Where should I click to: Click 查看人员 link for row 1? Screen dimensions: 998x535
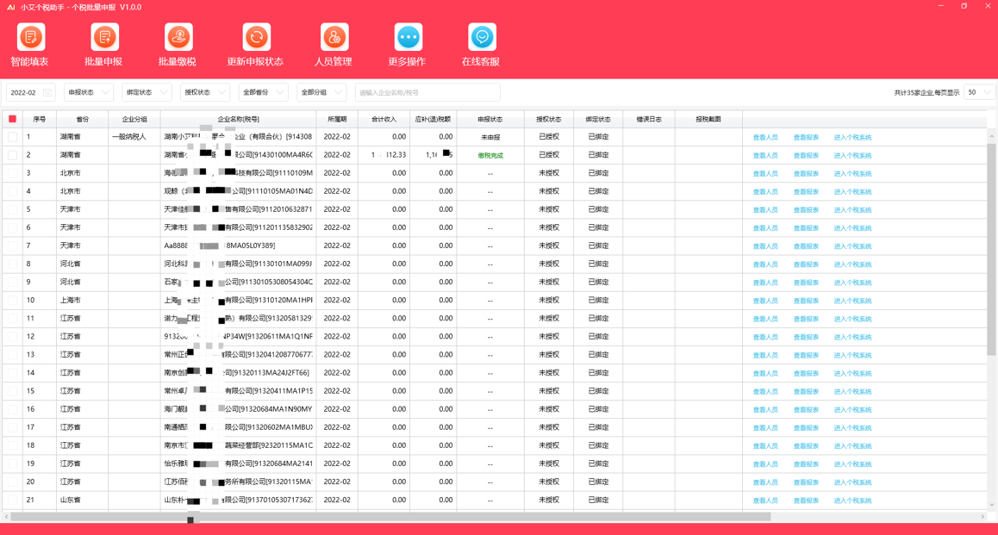point(765,137)
